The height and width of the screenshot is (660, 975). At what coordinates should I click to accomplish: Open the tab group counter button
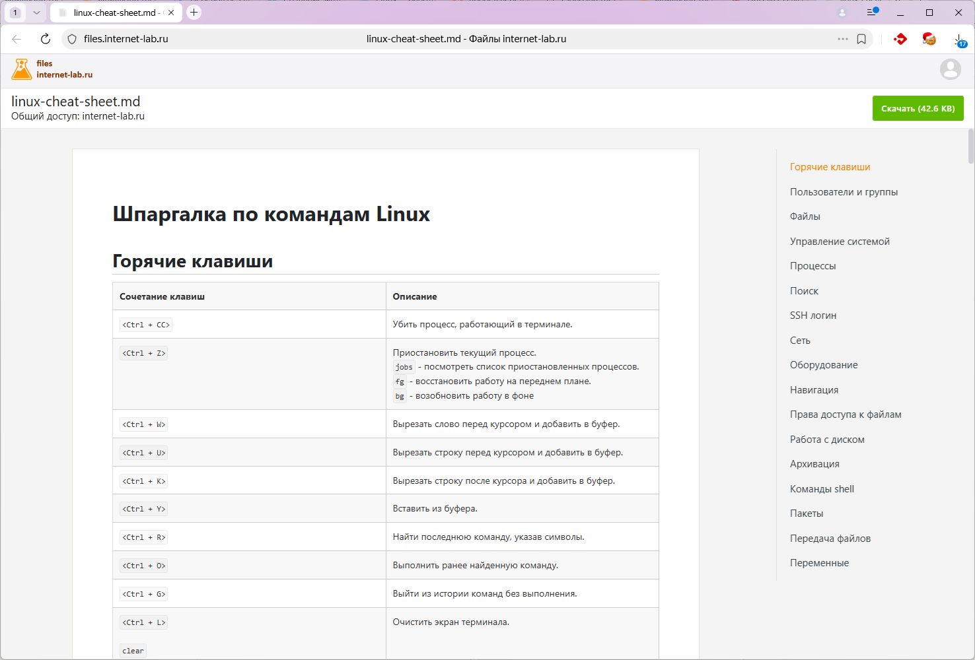[x=16, y=13]
